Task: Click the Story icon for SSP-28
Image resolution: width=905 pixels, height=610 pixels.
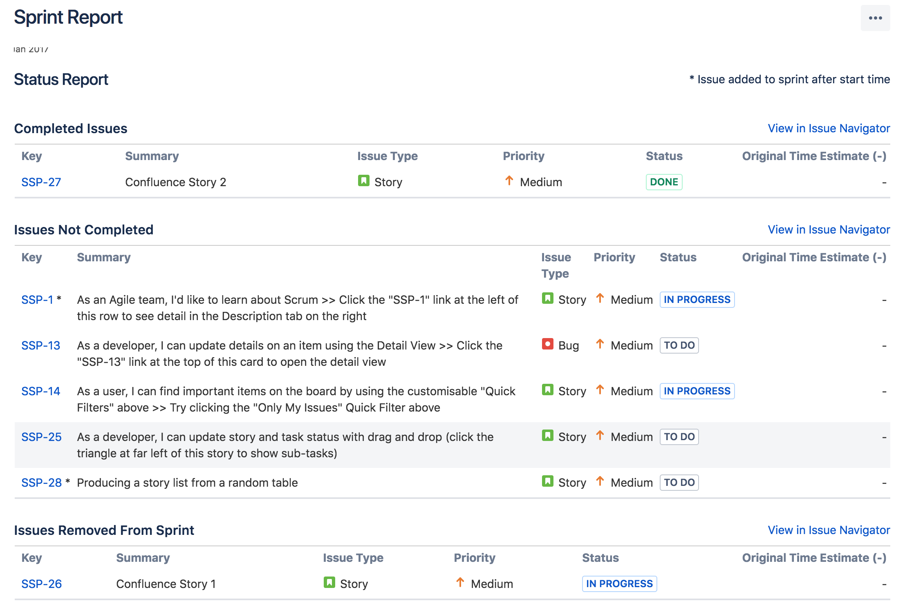Action: (x=547, y=481)
